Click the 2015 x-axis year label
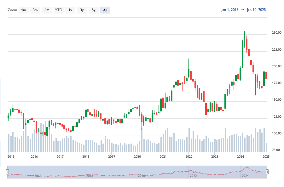This screenshot has width=284, height=187. point(11,156)
